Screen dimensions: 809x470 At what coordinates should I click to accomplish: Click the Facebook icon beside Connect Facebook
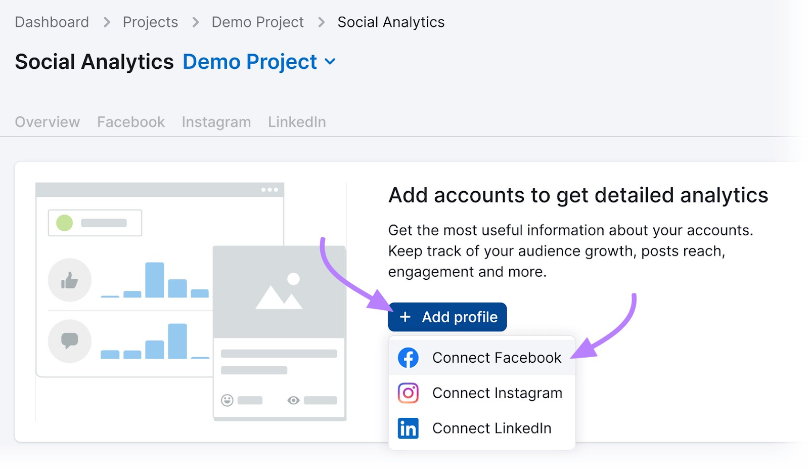408,357
